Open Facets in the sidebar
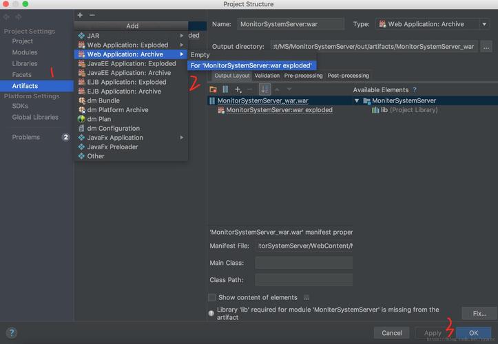Image resolution: width=498 pixels, height=344 pixels. pyautogui.click(x=21, y=75)
